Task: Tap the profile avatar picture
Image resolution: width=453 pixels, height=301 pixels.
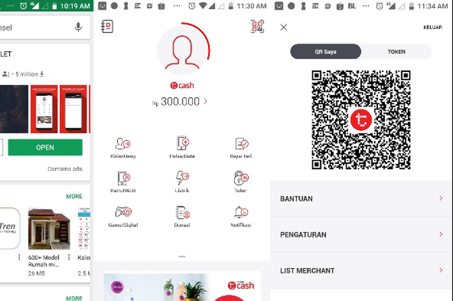Action: pyautogui.click(x=182, y=50)
